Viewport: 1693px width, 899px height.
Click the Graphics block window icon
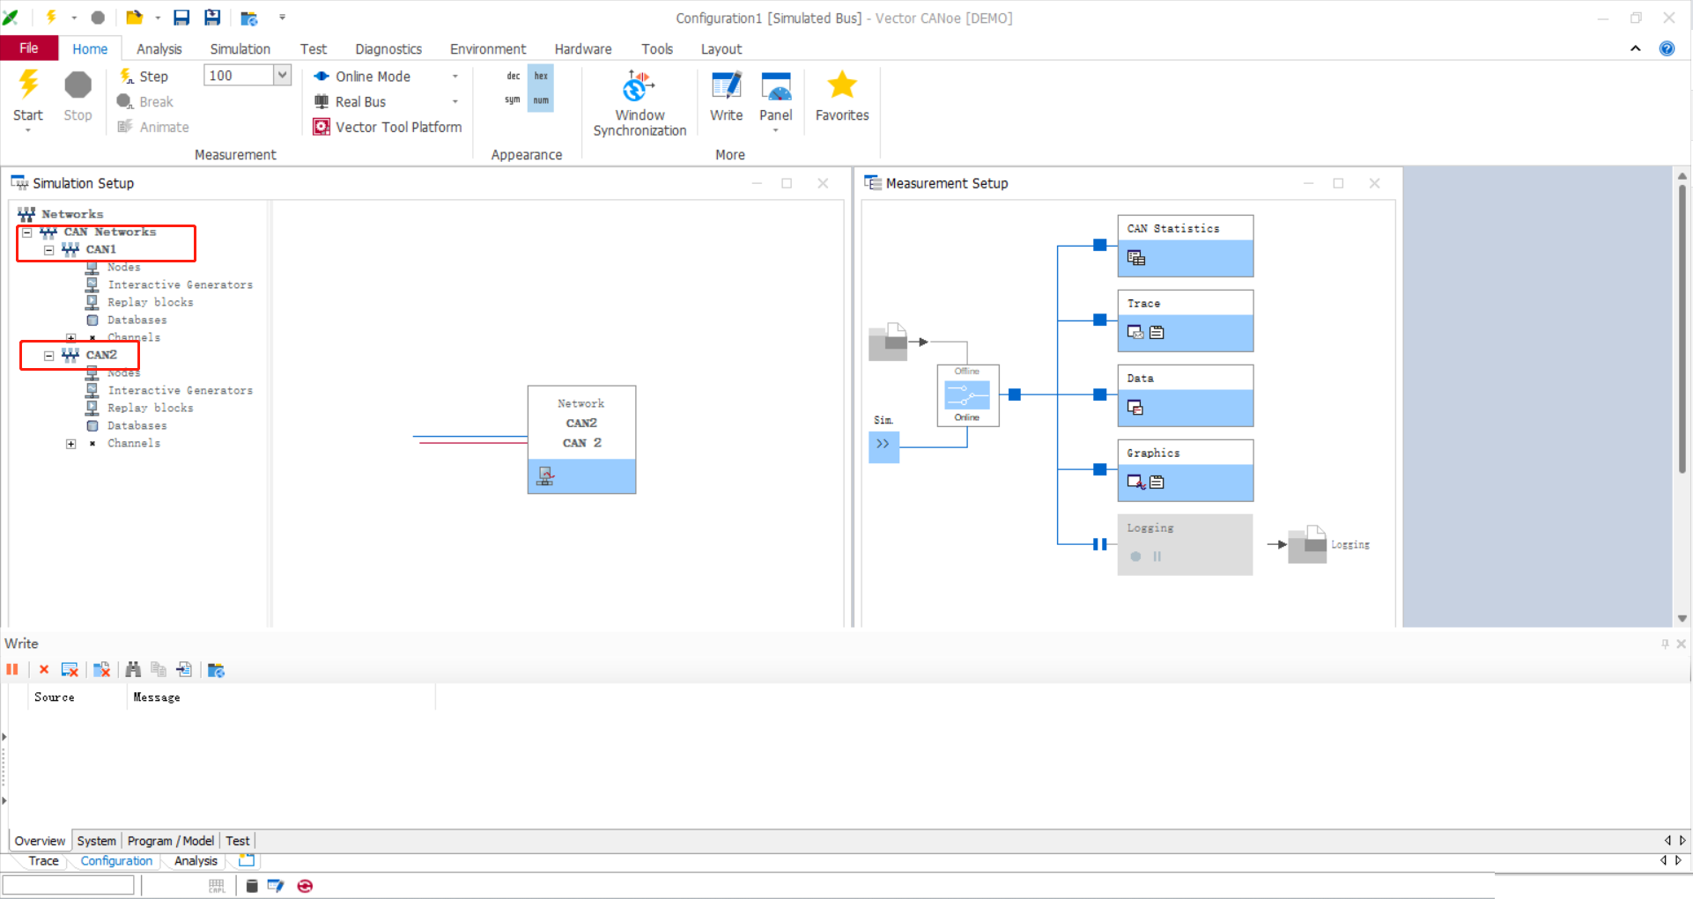1136,482
